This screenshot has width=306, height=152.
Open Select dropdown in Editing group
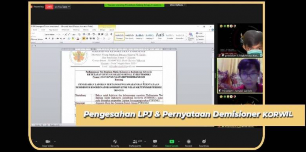tap(200, 39)
